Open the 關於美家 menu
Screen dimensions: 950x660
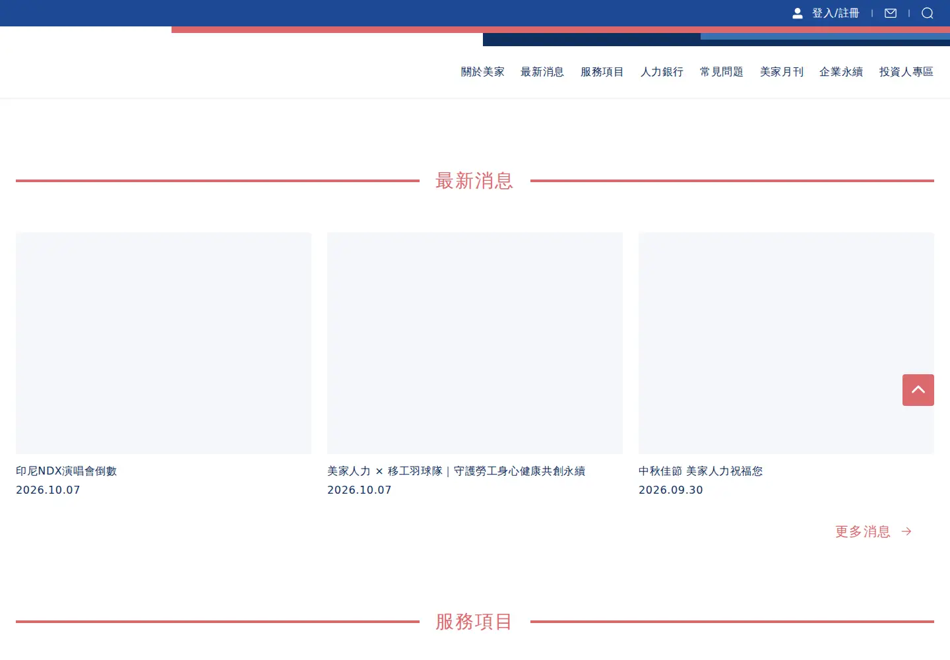click(482, 71)
